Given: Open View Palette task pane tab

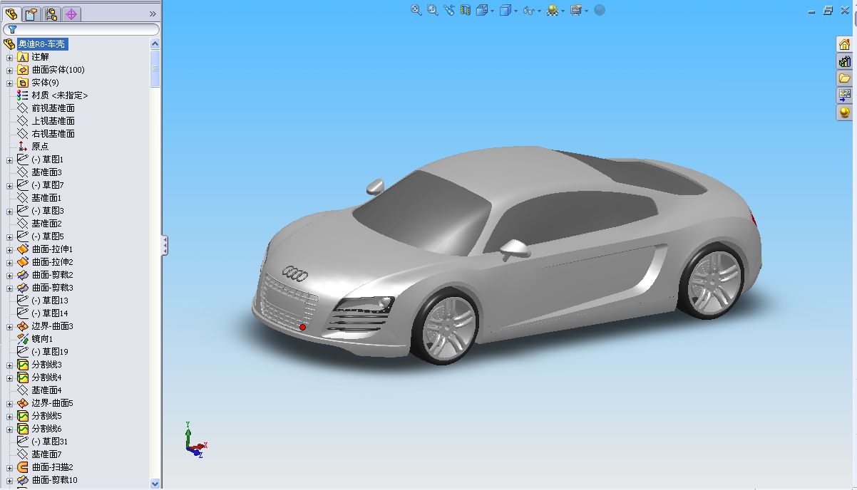Looking at the screenshot, I should [x=845, y=95].
